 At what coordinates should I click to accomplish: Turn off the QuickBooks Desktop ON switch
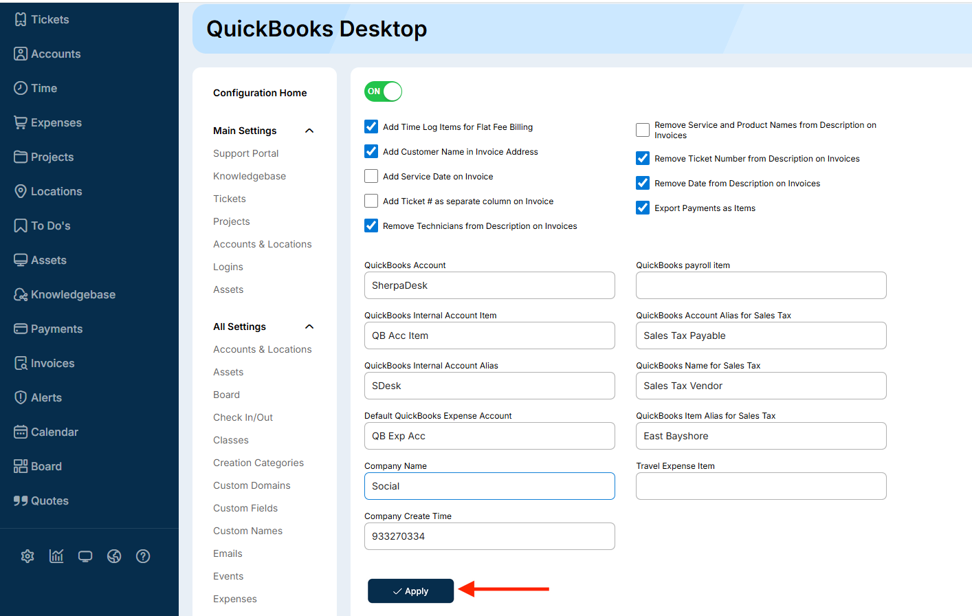383,91
